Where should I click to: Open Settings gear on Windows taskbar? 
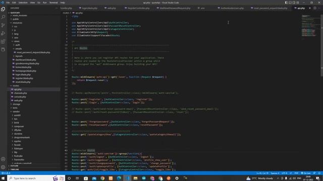[x=177, y=178]
